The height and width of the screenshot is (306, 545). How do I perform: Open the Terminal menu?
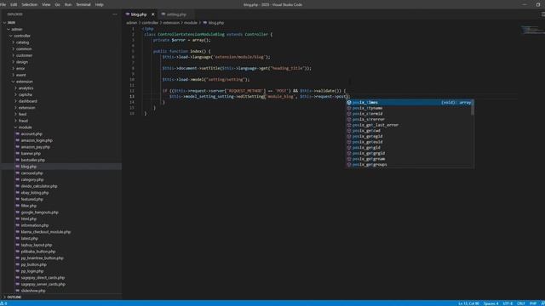pyautogui.click(x=83, y=4)
